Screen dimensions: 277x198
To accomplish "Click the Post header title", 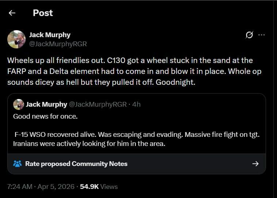I will pyautogui.click(x=43, y=13).
